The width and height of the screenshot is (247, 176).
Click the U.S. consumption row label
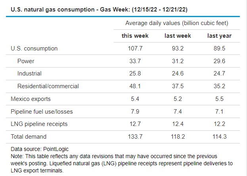pos(34,48)
